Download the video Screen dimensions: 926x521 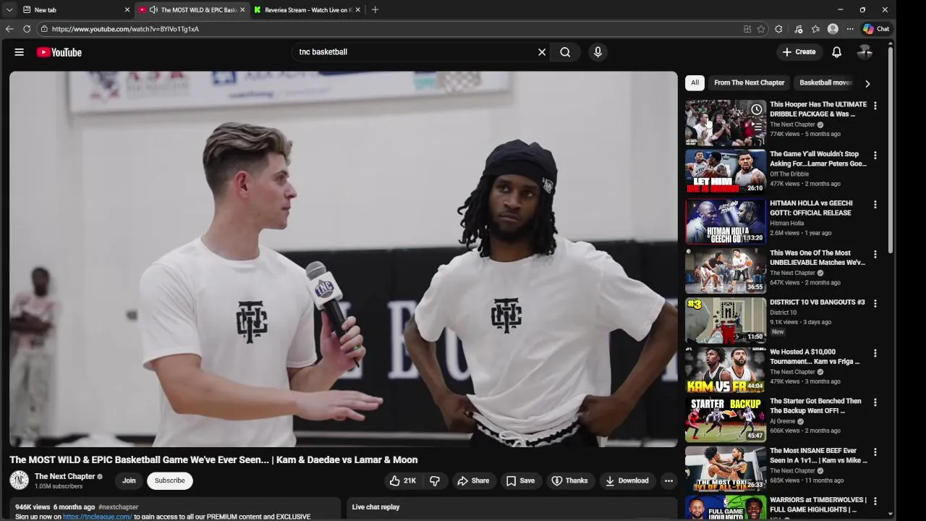626,480
